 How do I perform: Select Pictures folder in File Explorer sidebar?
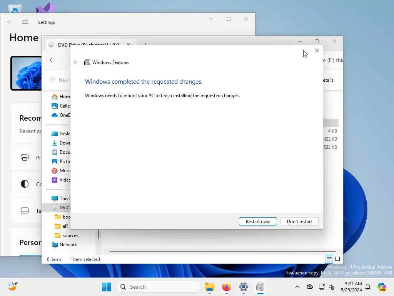tap(60, 161)
